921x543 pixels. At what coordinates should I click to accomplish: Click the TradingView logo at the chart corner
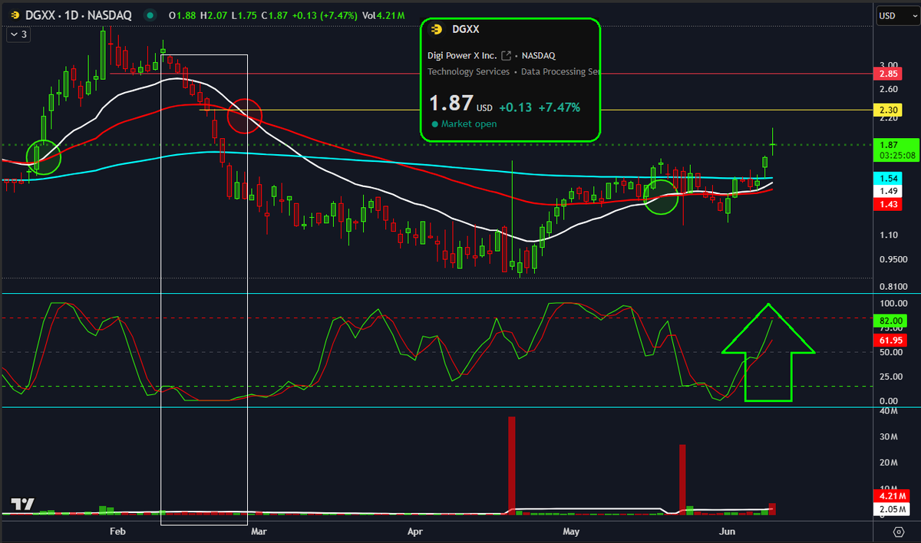pyautogui.click(x=23, y=505)
